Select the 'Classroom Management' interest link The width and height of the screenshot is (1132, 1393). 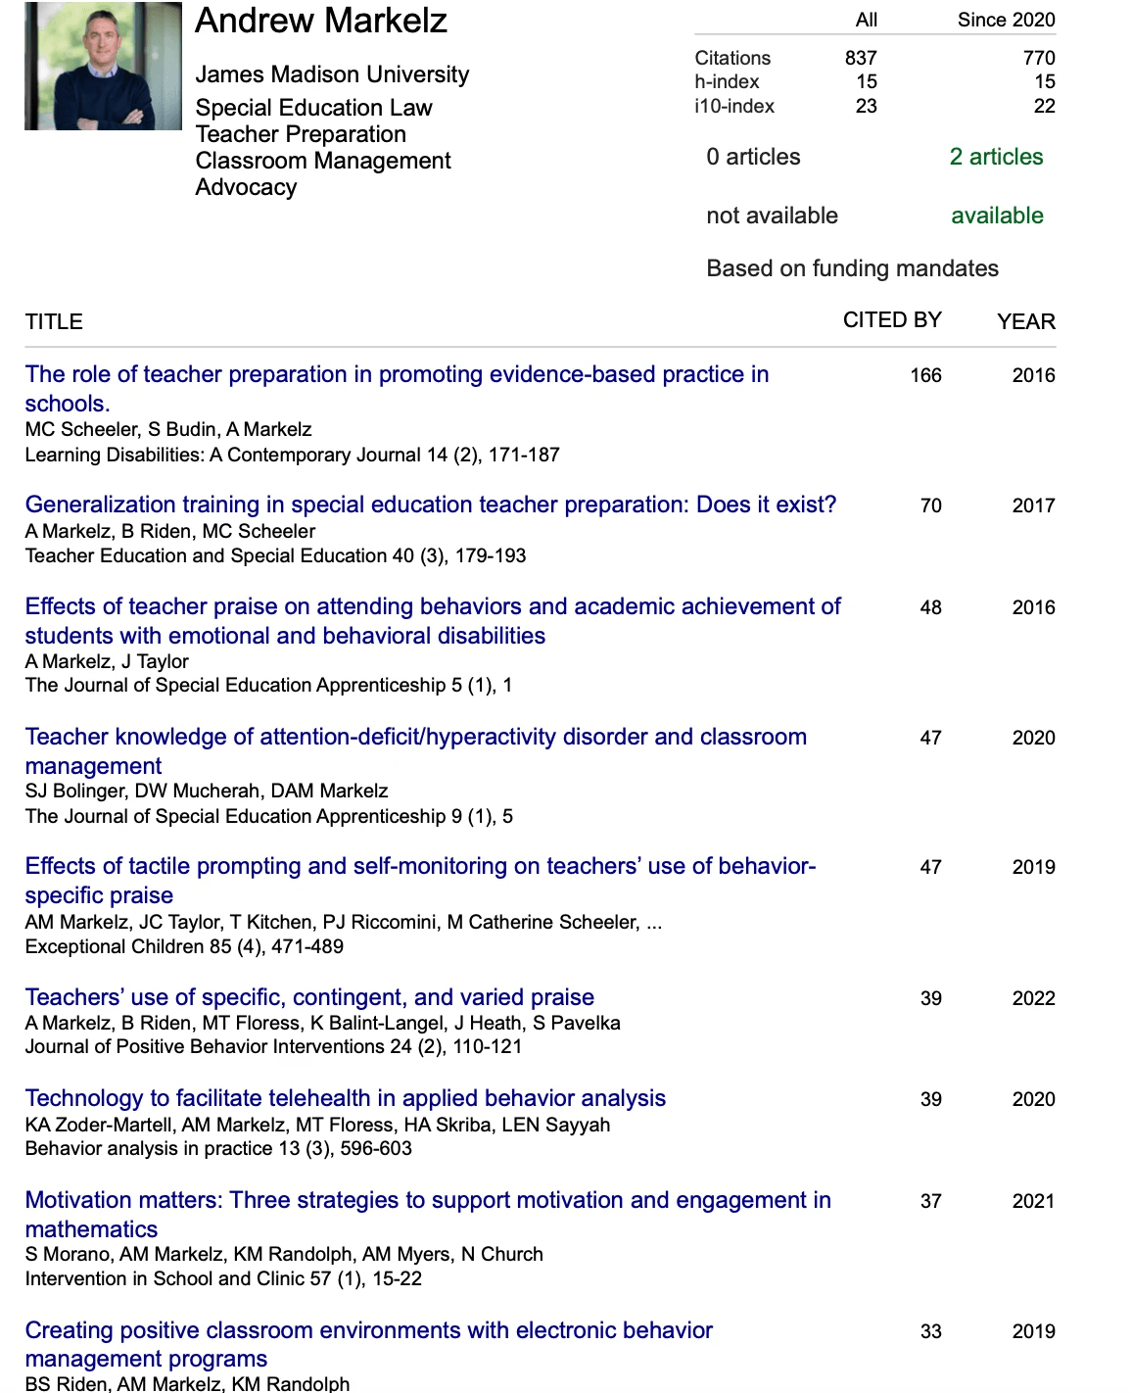point(323,161)
